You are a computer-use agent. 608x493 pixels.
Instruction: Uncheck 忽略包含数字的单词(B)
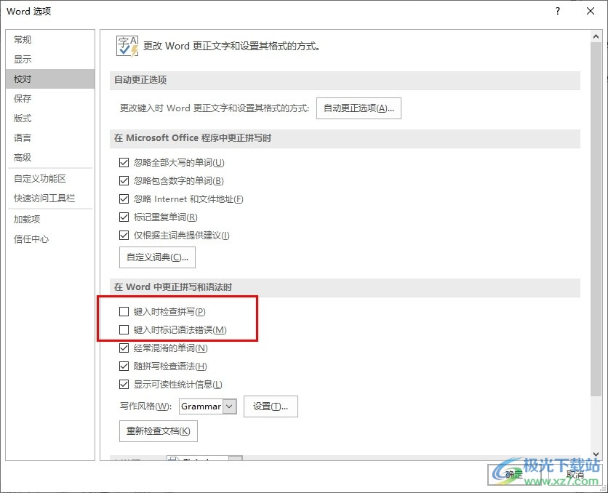click(124, 180)
